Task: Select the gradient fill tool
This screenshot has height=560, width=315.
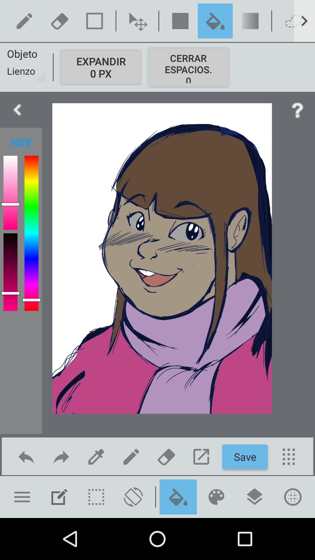Action: [x=250, y=21]
